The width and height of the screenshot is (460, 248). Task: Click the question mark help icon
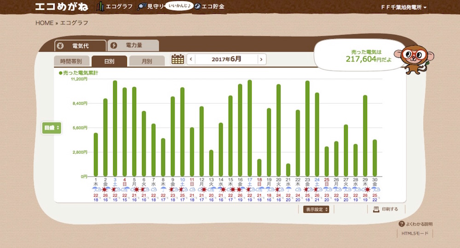(x=402, y=224)
